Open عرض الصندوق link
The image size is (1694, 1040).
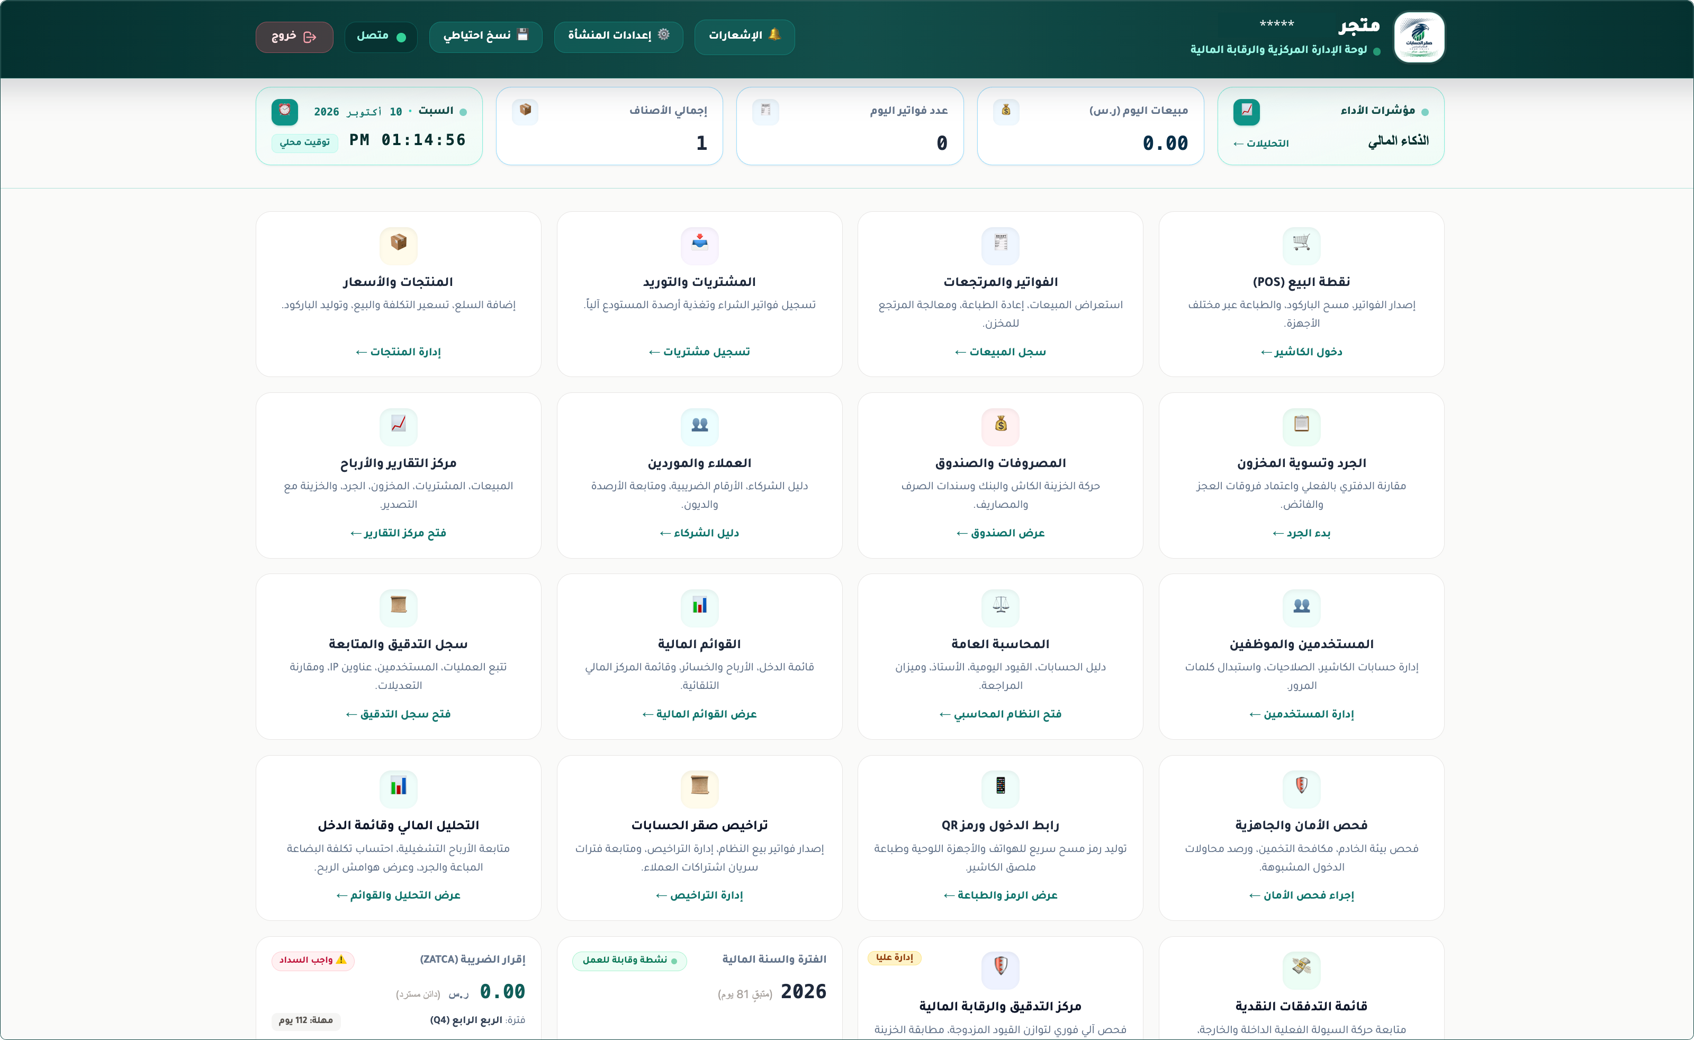[1001, 533]
